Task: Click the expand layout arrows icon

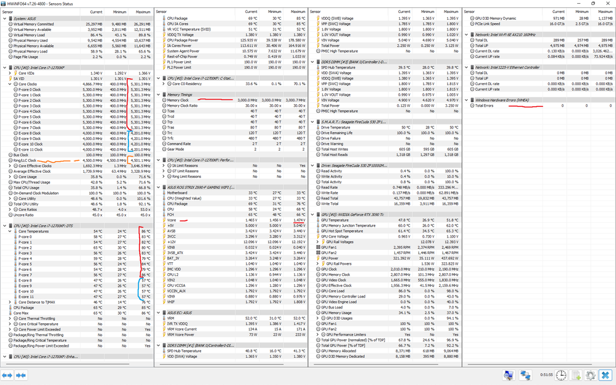Action: click(x=7, y=375)
